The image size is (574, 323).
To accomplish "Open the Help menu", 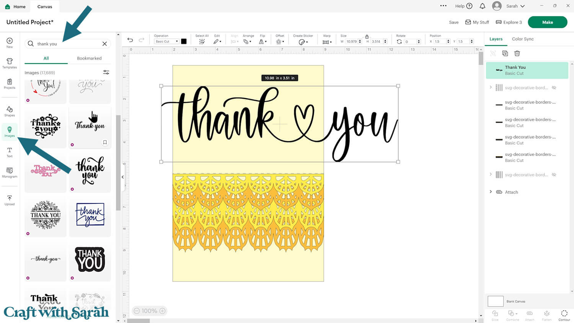I will click(464, 6).
